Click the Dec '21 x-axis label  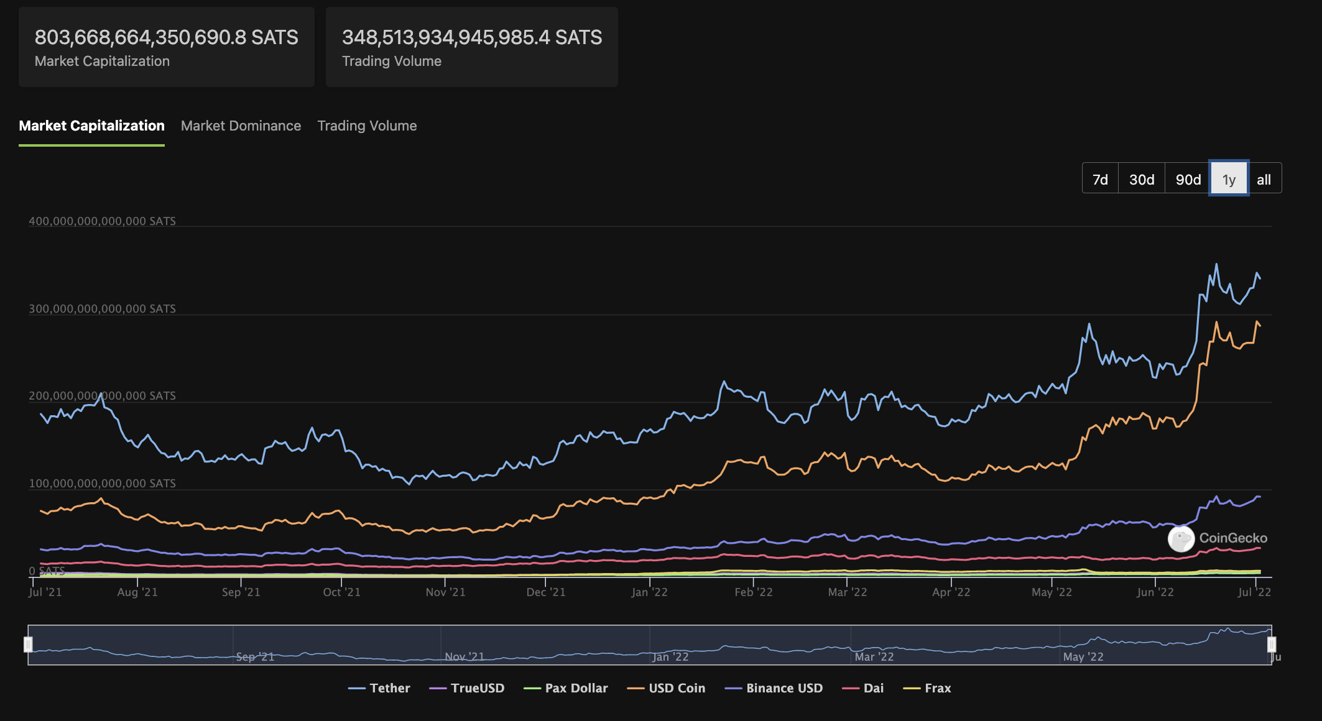545,592
